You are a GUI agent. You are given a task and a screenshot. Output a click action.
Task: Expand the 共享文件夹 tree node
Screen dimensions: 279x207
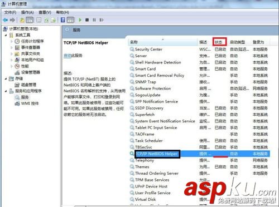[x=12, y=54]
